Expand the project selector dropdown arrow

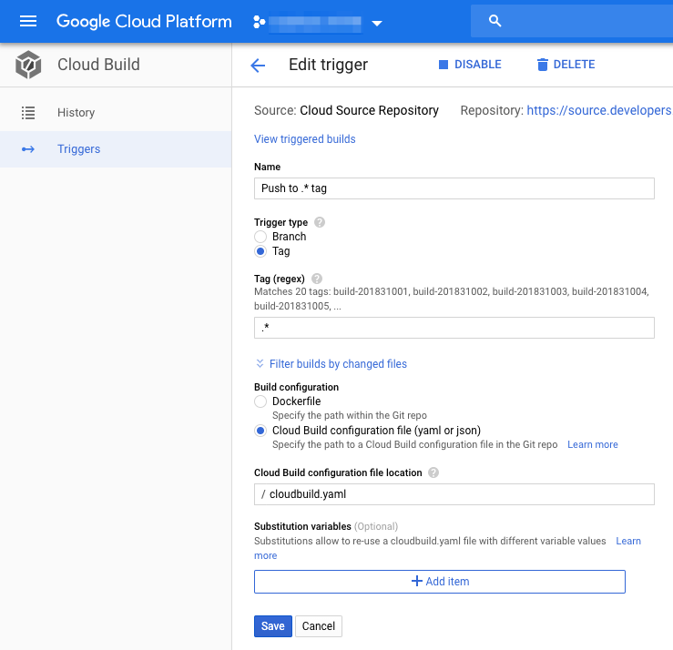pyautogui.click(x=377, y=23)
